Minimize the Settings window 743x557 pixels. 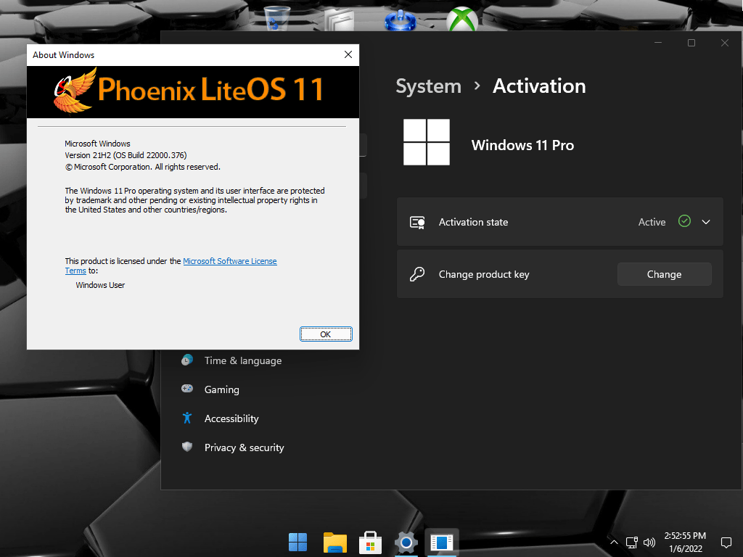657,43
